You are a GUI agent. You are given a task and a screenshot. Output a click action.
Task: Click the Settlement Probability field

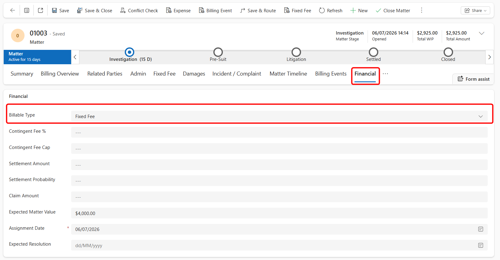click(x=279, y=181)
